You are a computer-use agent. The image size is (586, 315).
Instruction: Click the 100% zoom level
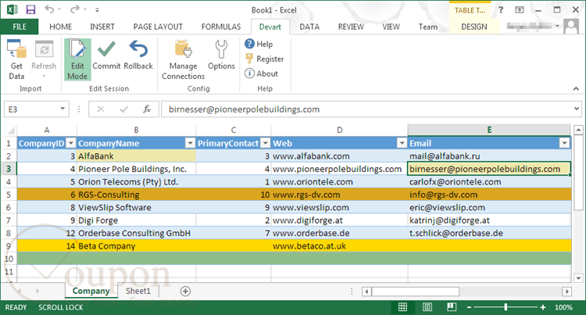click(x=563, y=307)
